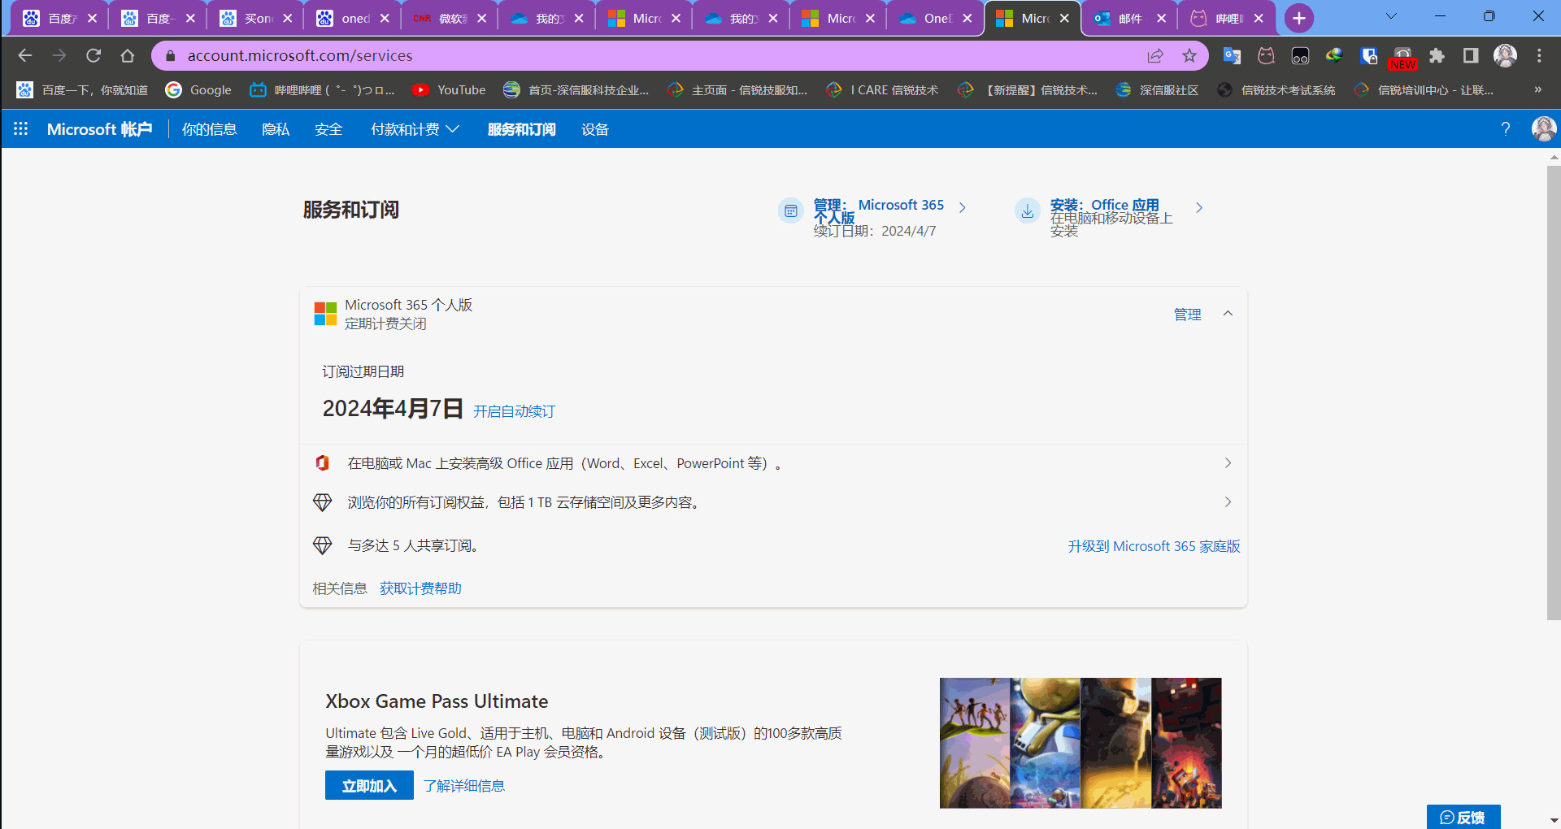Click the Xbox Game Pass games thumbnail
The height and width of the screenshot is (829, 1561).
point(1081,743)
